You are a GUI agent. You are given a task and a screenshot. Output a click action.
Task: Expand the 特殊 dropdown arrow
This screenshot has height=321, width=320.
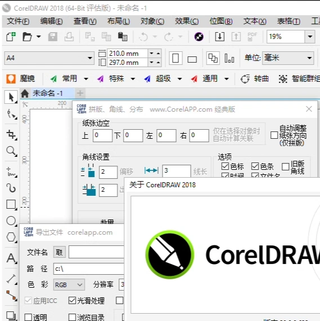[133, 79]
